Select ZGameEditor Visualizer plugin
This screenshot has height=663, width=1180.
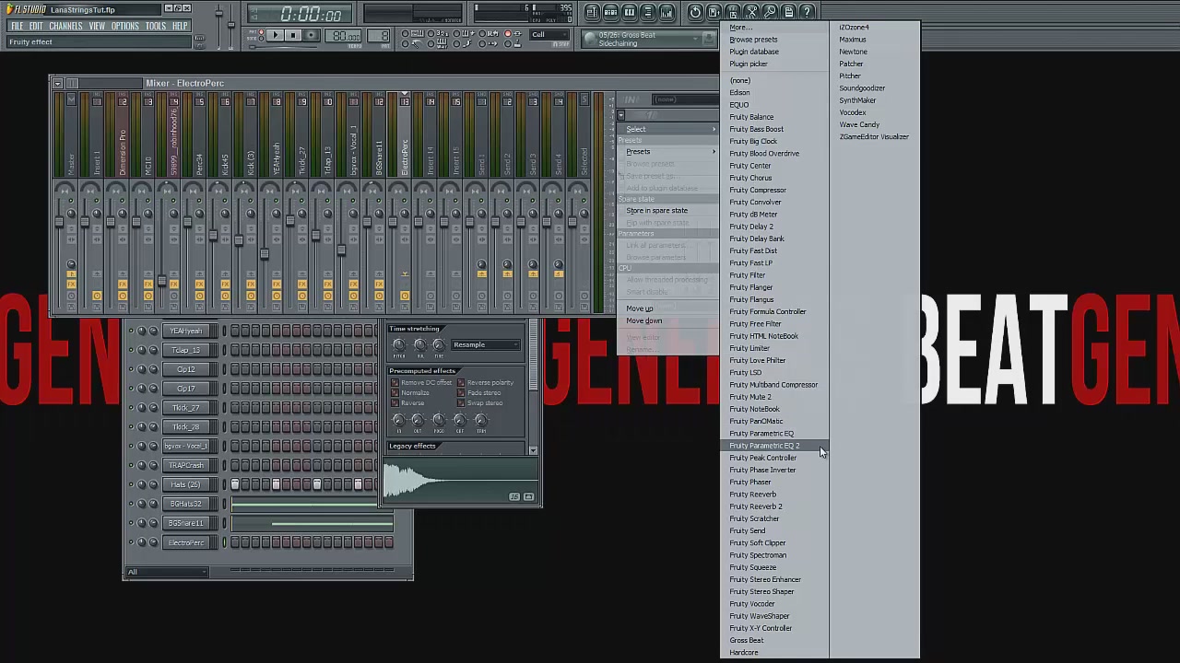874,136
